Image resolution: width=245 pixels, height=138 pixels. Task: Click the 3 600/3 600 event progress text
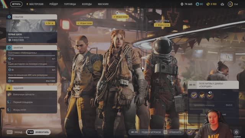pyautogui.click(x=18, y=40)
